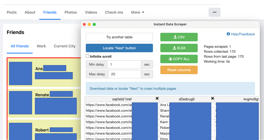264x140 pixels.
Task: Select the oajrlxb2 href column header
Action: click(122, 99)
